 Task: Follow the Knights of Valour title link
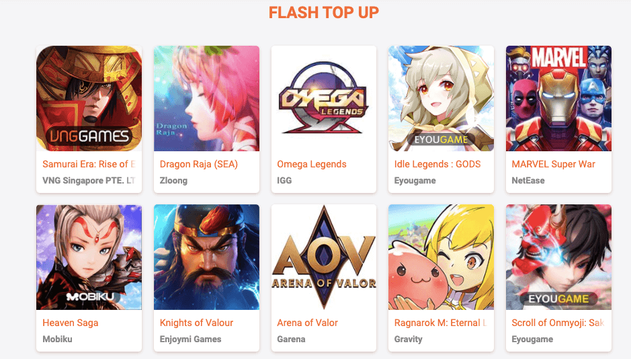click(x=196, y=323)
